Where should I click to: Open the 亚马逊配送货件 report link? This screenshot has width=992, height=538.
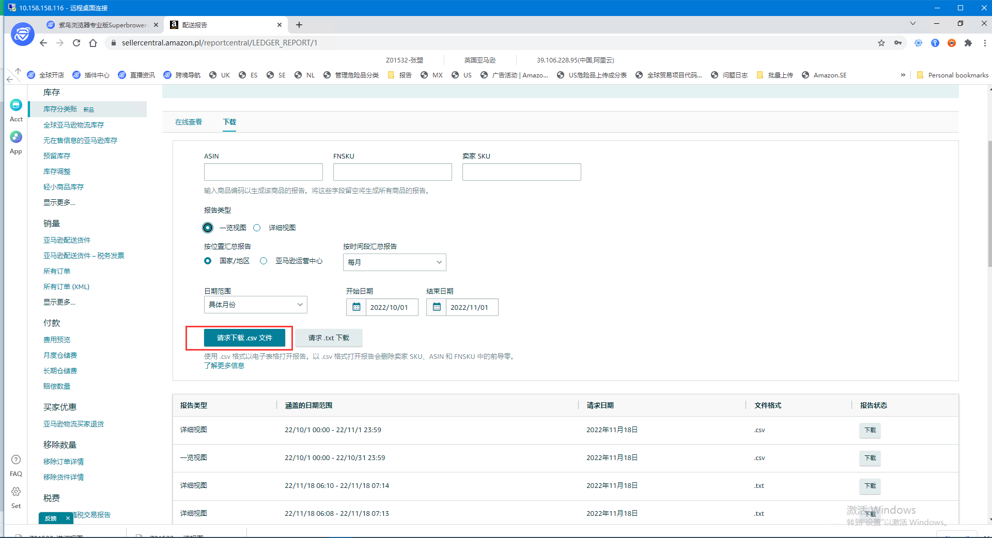tap(67, 240)
